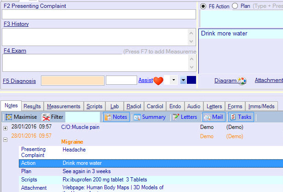This screenshot has height=192, width=283.
Task: Switch to the Results tab
Action: tap(32, 106)
